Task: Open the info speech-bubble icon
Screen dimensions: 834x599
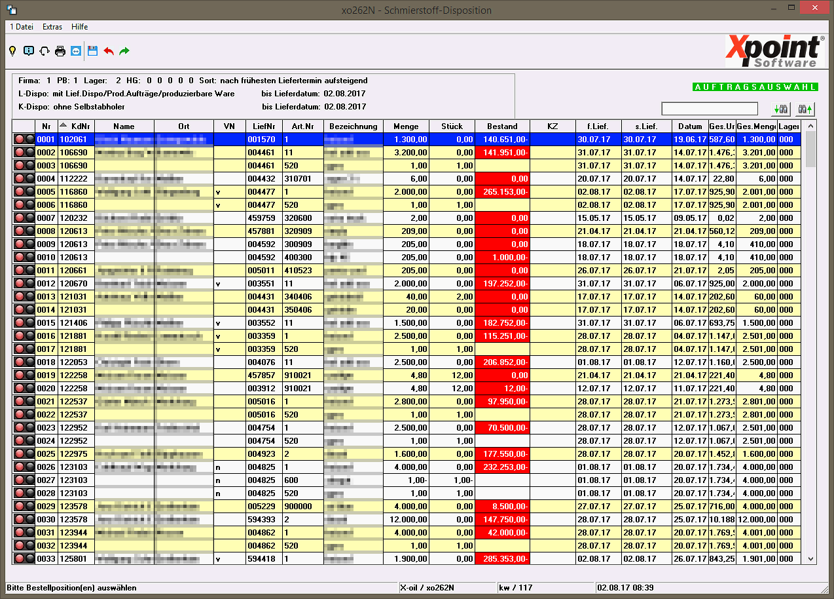Action: (x=28, y=50)
